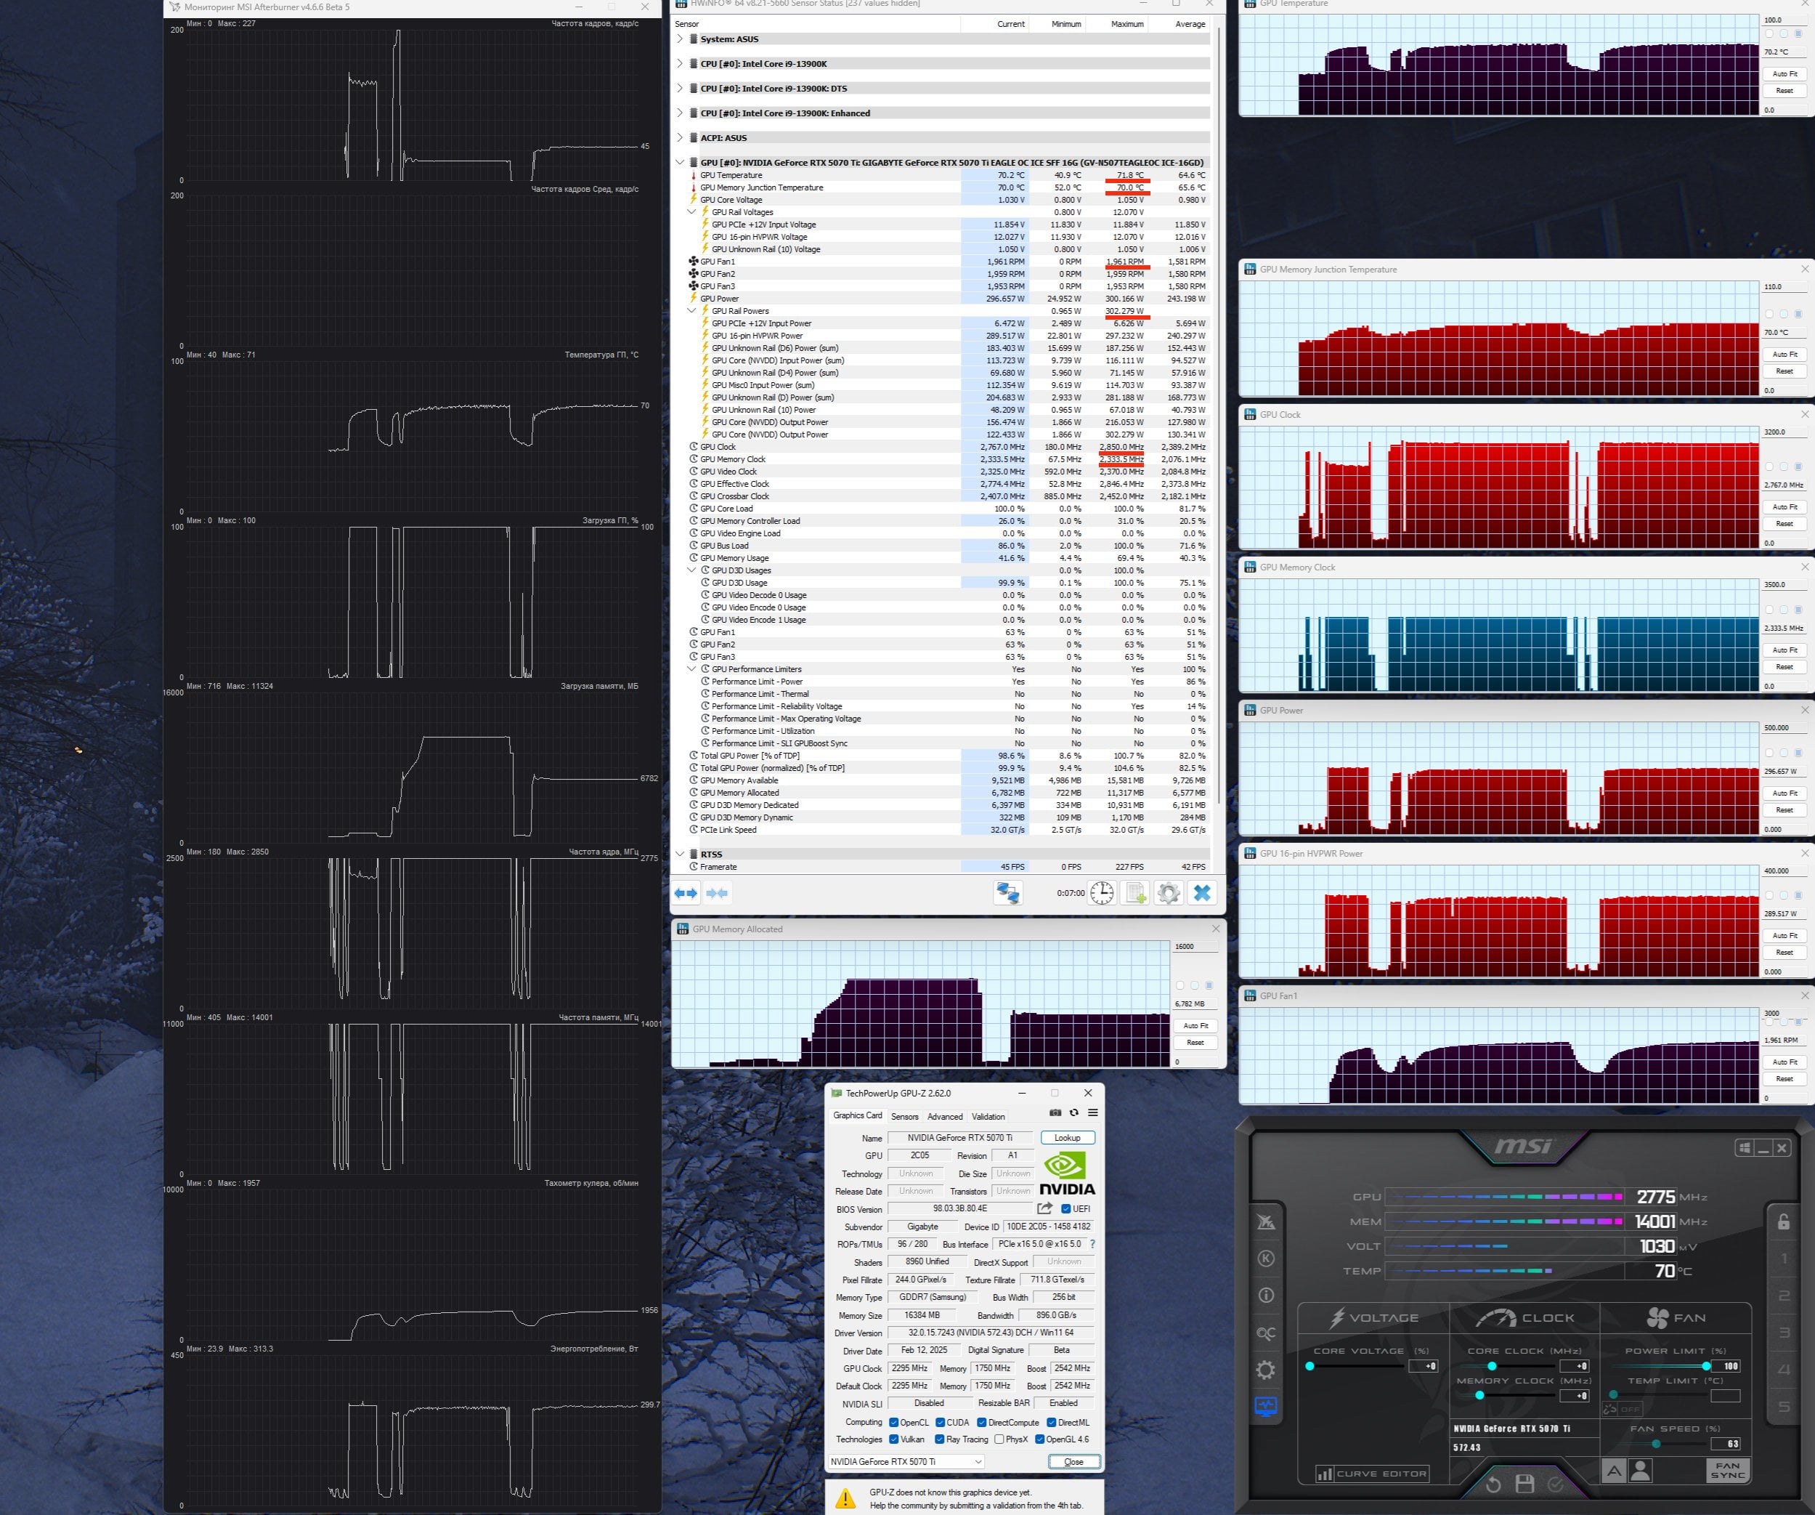Click Auto Fit in GPU Temperature graph
The height and width of the screenshot is (1515, 1815).
(1784, 73)
